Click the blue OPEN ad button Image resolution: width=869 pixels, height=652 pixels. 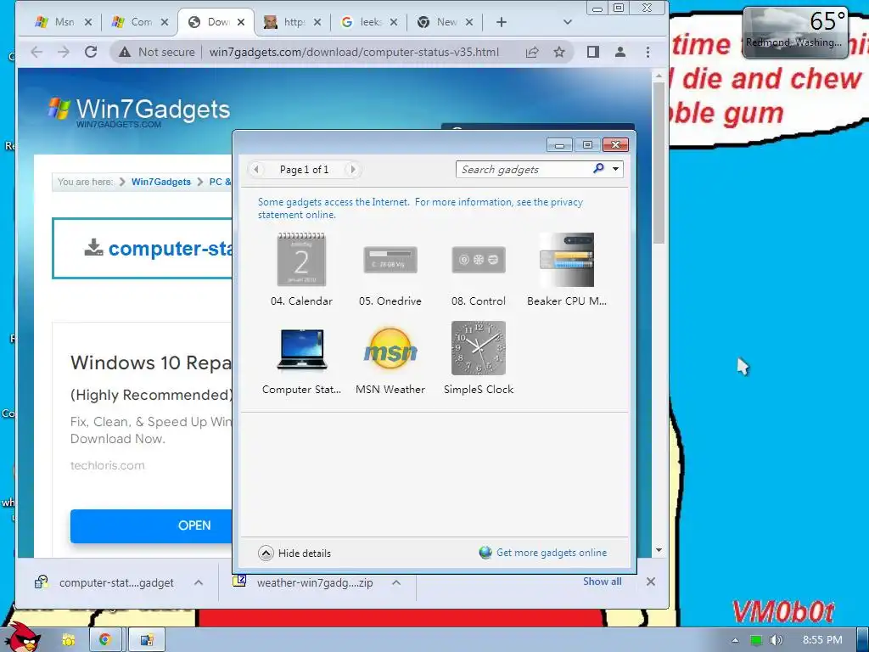151,526
